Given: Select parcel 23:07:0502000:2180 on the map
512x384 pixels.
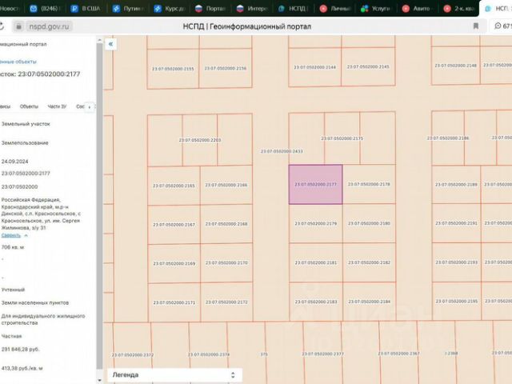Looking at the screenshot, I should coord(369,223).
